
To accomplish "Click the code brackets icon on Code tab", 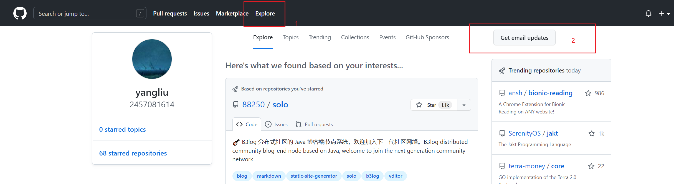I will 239,124.
